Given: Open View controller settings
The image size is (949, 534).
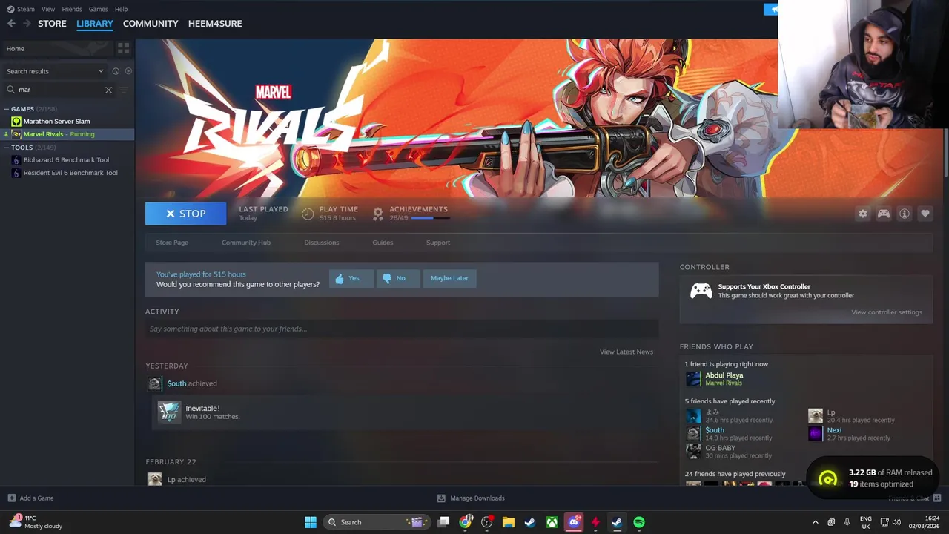Looking at the screenshot, I should (887, 312).
